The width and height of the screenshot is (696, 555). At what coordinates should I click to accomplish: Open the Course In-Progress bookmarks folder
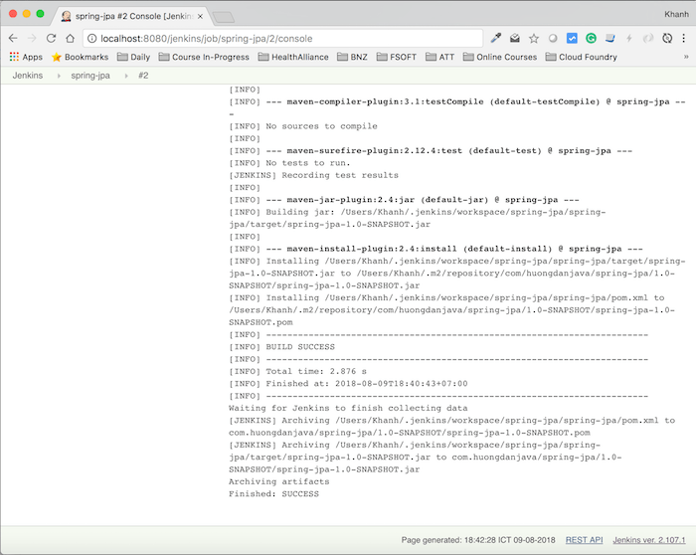pos(204,57)
